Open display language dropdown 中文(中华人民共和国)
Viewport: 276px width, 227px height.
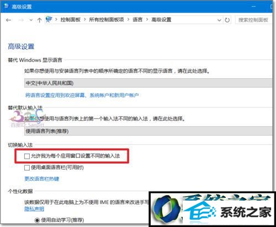coord(148,83)
